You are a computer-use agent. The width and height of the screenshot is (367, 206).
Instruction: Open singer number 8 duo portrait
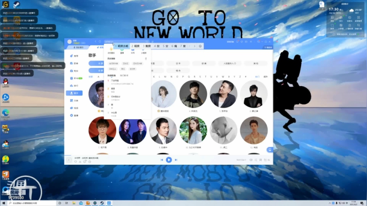coord(133,131)
